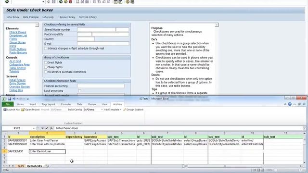Toggle the Cheap flights checkbox

tap(46, 67)
